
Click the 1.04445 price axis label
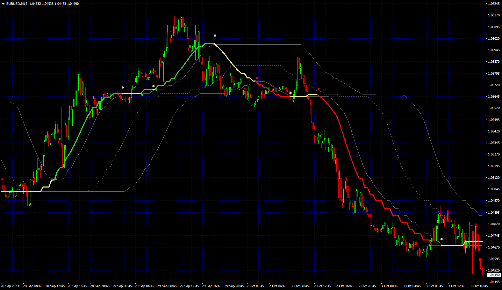click(493, 282)
